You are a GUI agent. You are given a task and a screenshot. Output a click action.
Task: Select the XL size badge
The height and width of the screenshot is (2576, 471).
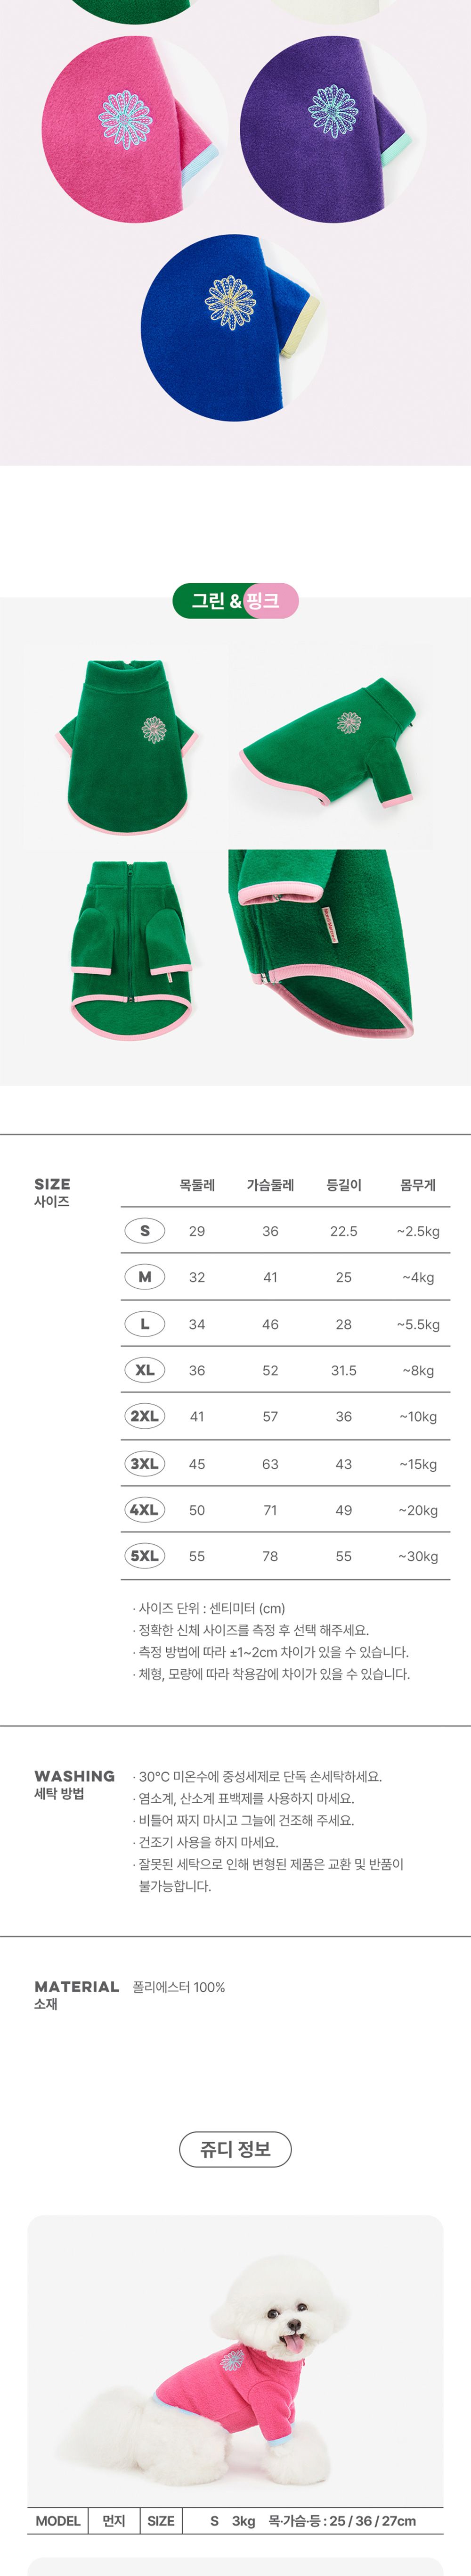pos(145,1370)
